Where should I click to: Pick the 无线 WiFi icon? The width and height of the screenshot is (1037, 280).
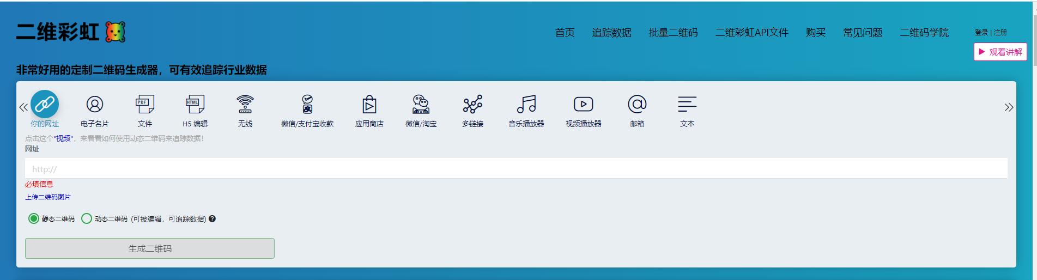pyautogui.click(x=245, y=104)
